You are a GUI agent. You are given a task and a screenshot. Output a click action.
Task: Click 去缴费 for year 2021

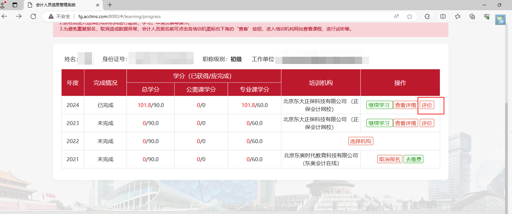413,159
